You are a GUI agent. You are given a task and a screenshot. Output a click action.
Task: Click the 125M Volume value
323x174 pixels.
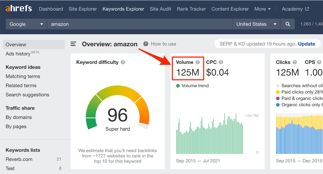[x=188, y=72]
